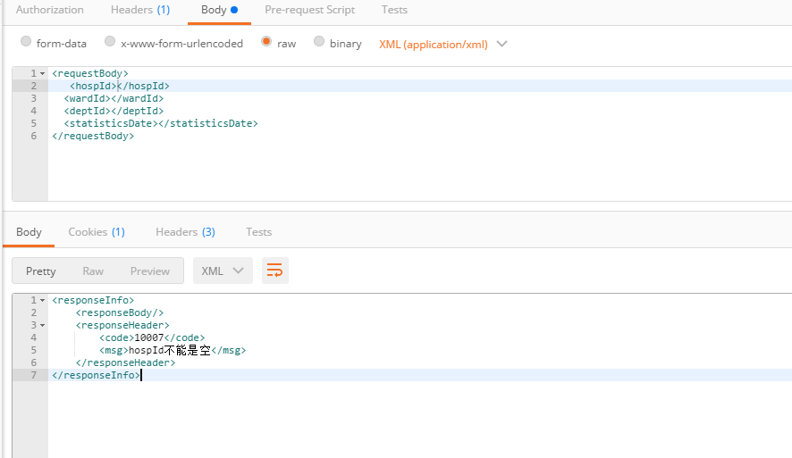Screen dimensions: 792x458
Task: Click the wardId line in request editor
Action: [114, 98]
